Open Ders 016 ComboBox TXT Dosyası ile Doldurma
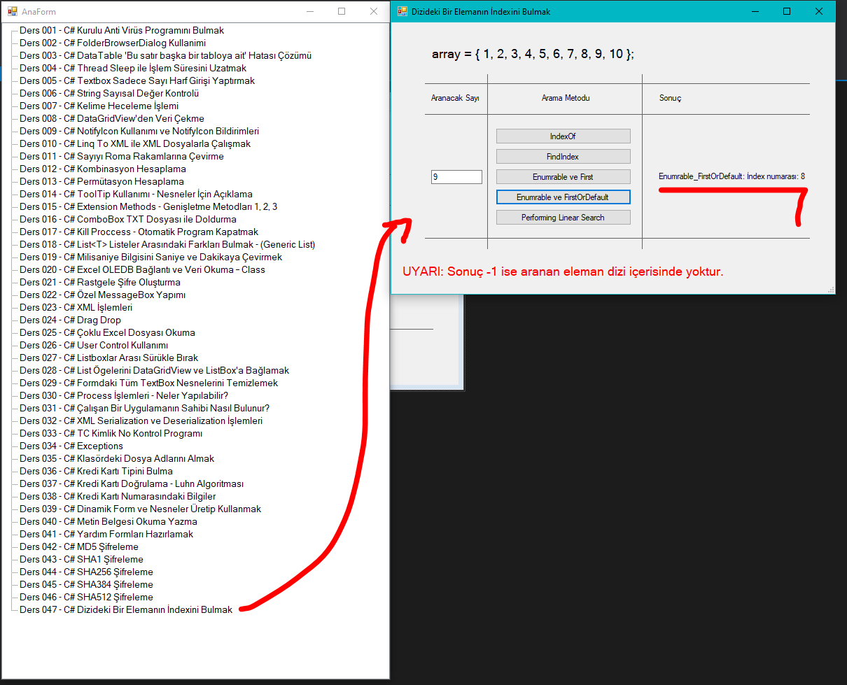 click(128, 220)
